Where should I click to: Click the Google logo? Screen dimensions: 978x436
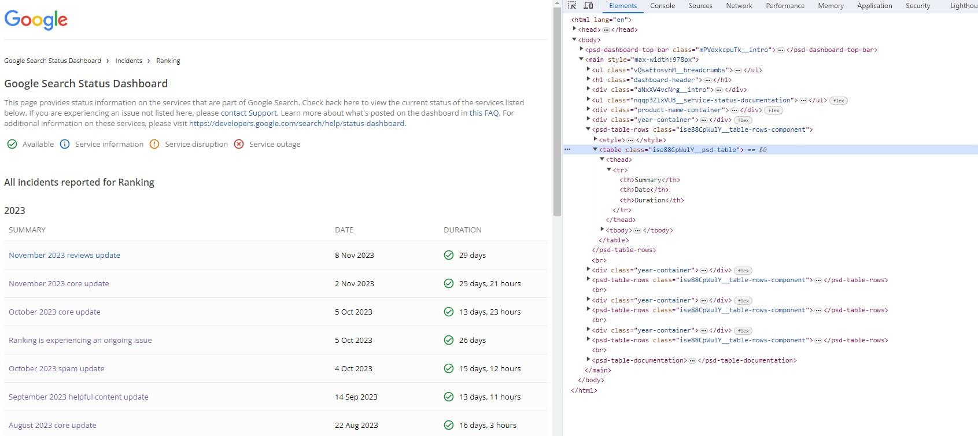coord(36,20)
